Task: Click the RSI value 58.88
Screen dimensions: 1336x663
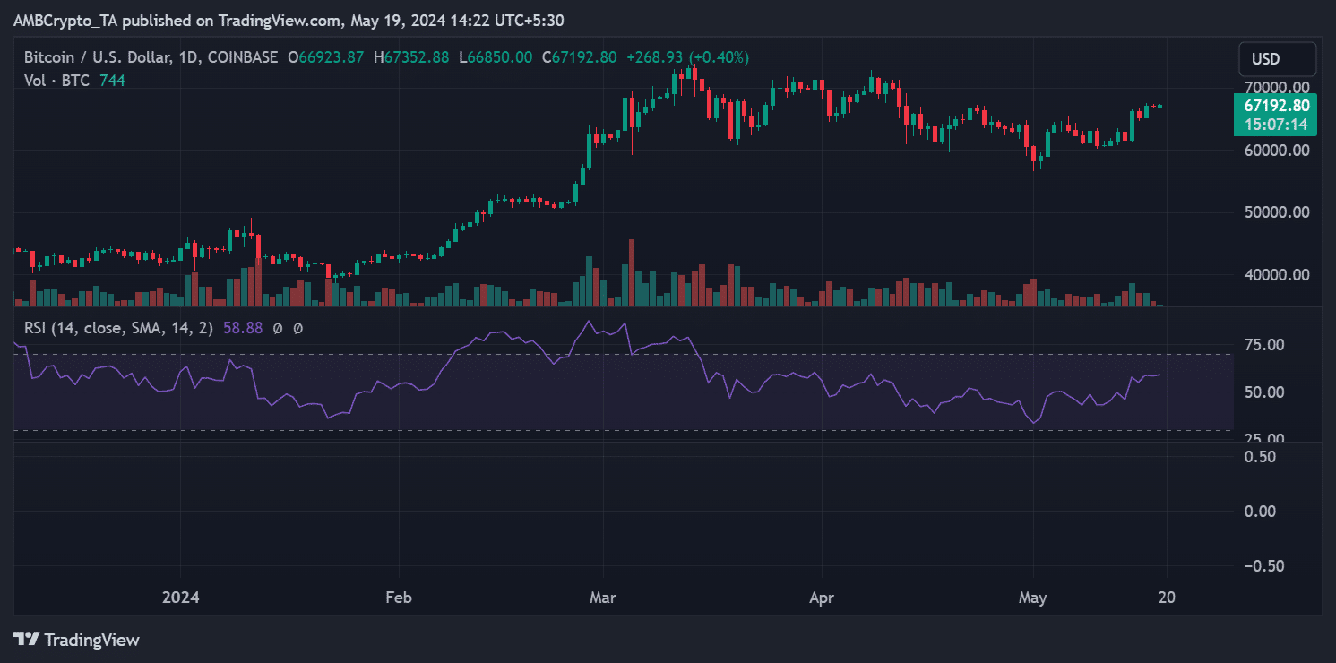Action: pyautogui.click(x=242, y=328)
